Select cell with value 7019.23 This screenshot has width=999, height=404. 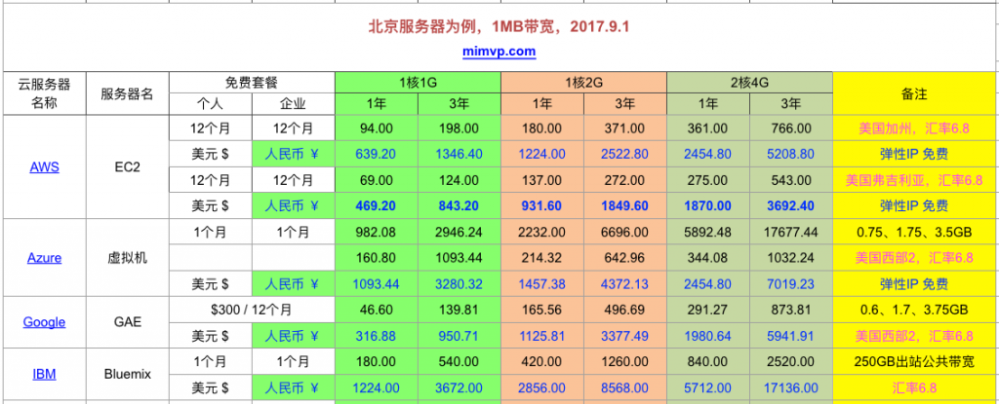[791, 283]
